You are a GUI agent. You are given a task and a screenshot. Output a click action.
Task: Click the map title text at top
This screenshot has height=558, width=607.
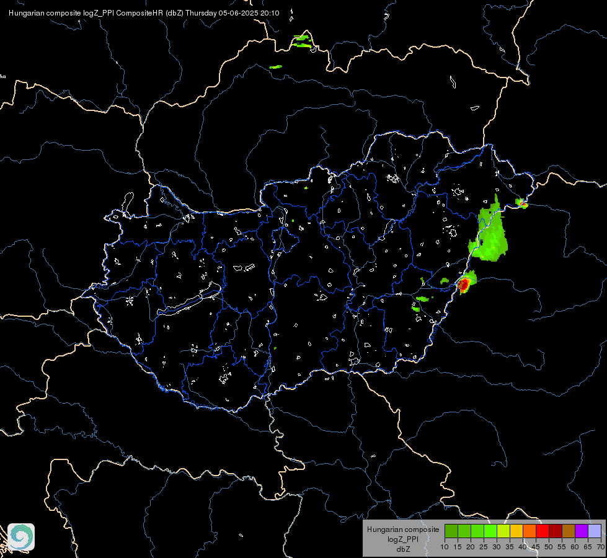point(144,13)
